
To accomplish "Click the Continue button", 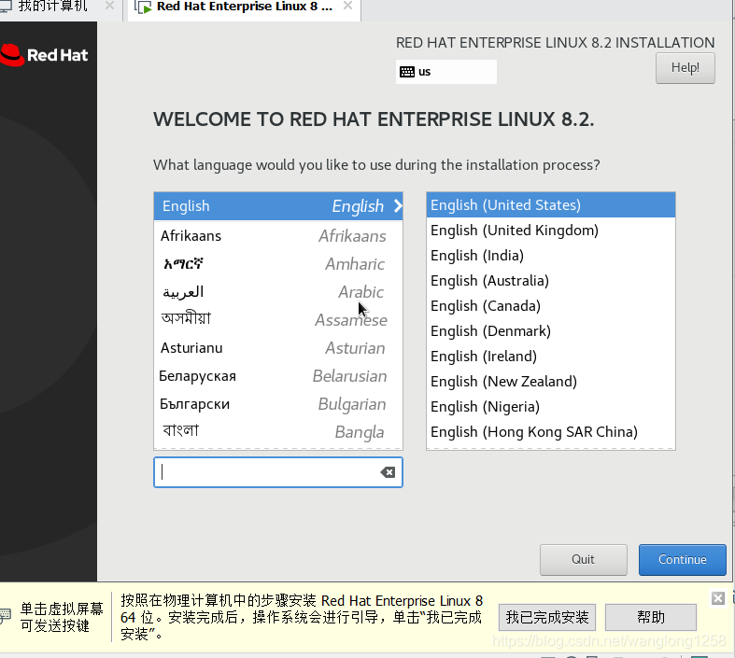I will click(x=682, y=560).
